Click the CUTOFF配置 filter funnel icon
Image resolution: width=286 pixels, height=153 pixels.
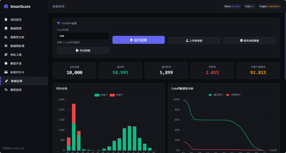pos(59,23)
